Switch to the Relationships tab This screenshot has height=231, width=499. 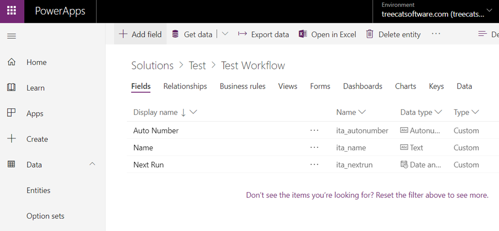point(185,86)
